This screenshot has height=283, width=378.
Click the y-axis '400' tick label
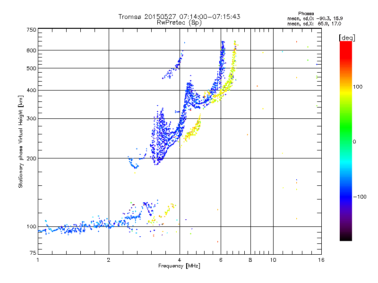[31, 90]
